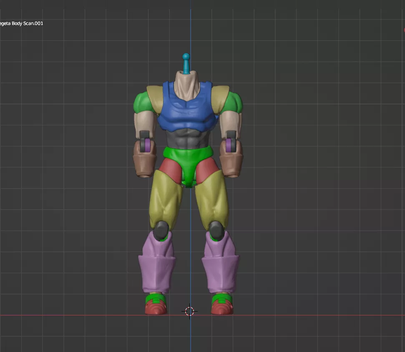The width and height of the screenshot is (405, 352).
Task: Select the red boot toe on screen-right
Action: pos(222,309)
